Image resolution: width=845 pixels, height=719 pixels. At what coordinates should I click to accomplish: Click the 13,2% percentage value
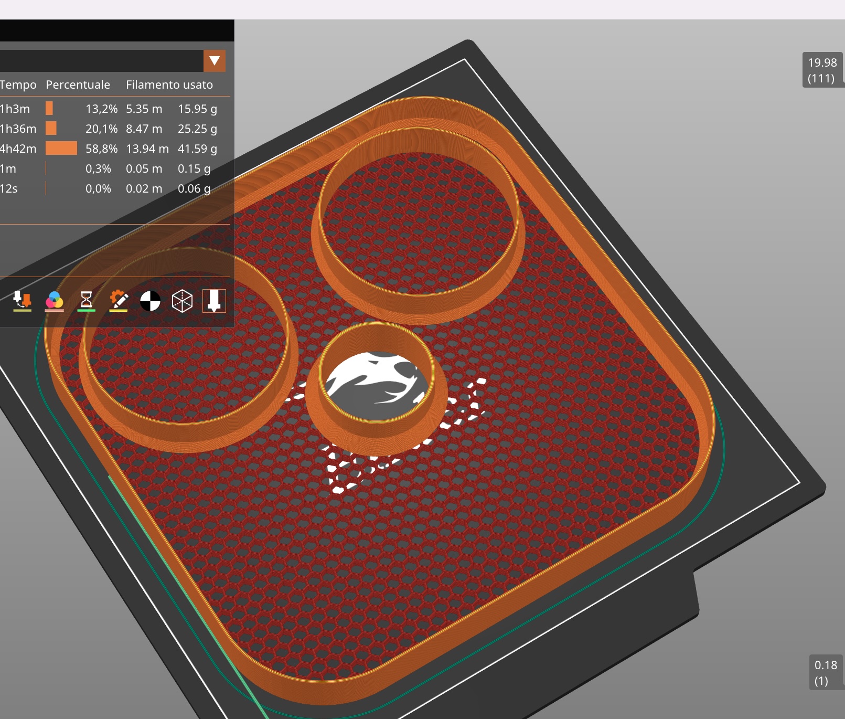(101, 109)
